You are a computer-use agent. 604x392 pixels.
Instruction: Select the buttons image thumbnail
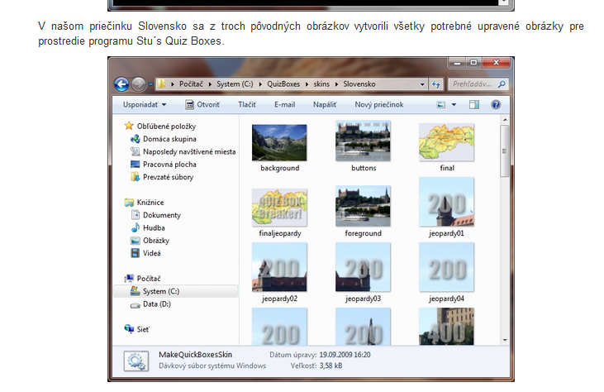click(x=363, y=141)
